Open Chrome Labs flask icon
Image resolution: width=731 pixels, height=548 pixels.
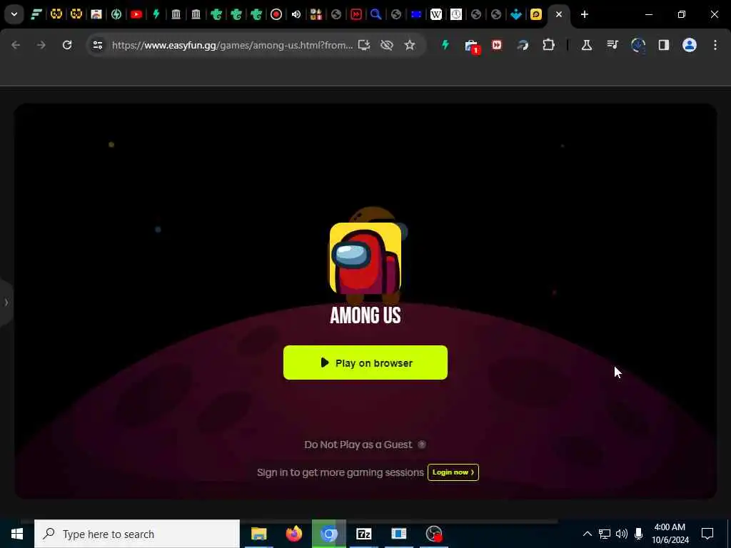587,45
